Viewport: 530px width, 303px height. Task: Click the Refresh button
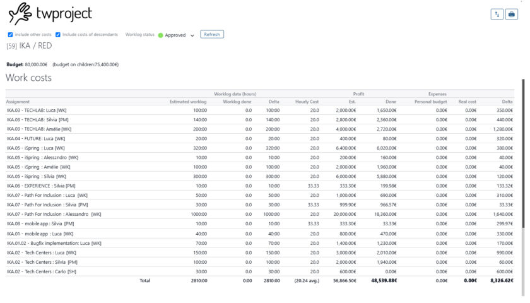(x=212, y=34)
